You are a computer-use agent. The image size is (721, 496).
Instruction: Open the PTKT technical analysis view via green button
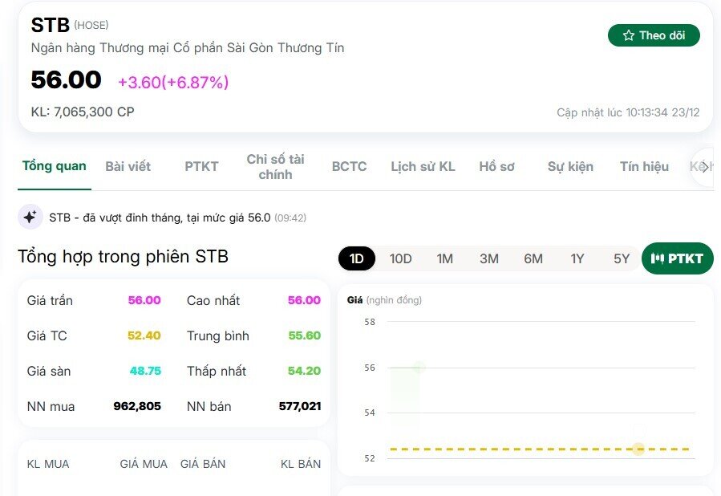[x=678, y=258]
